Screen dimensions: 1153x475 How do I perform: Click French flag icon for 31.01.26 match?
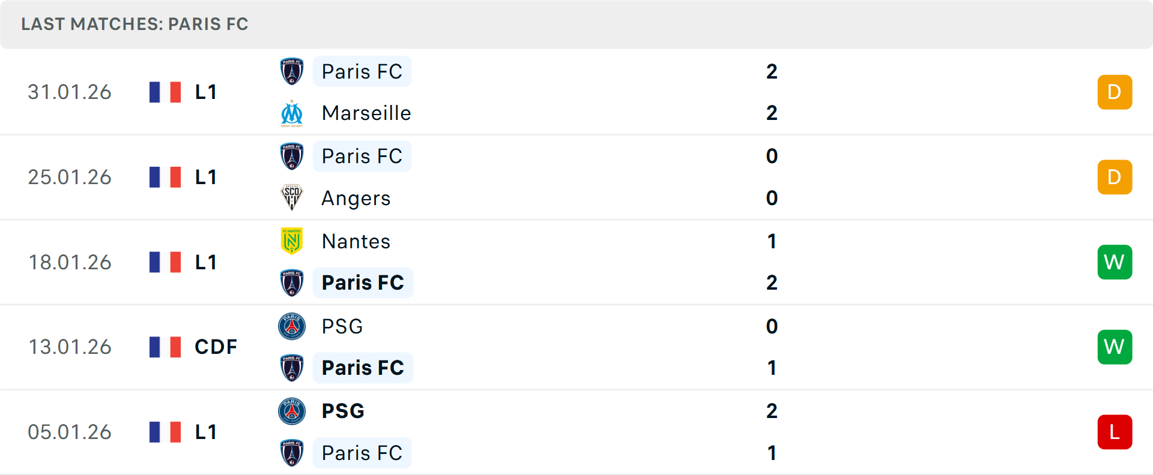pyautogui.click(x=165, y=92)
